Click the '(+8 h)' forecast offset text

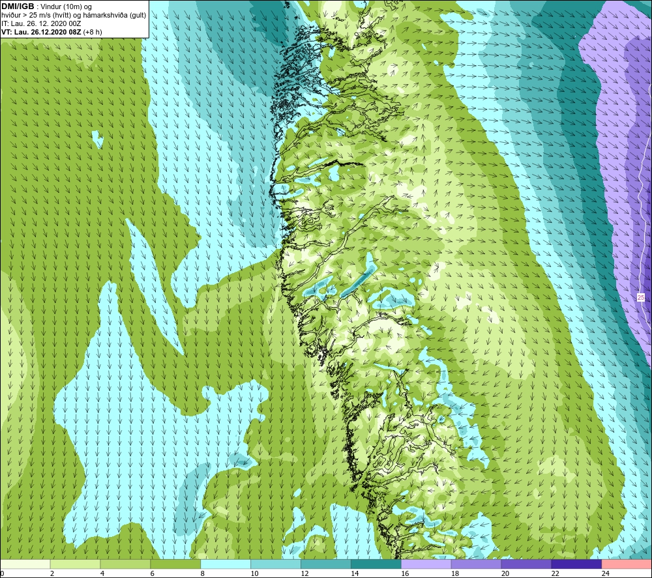[x=93, y=32]
